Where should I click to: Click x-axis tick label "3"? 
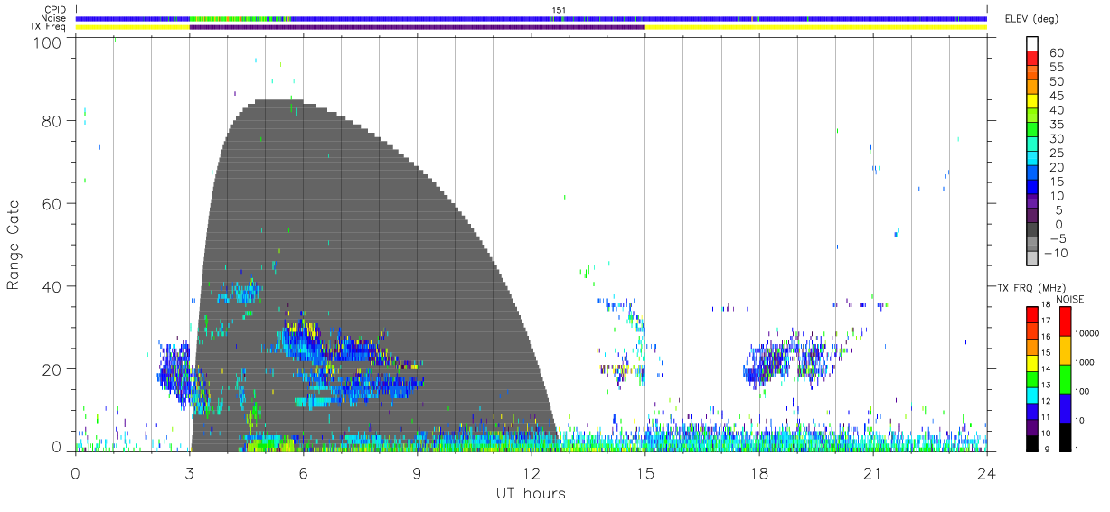[x=189, y=472]
